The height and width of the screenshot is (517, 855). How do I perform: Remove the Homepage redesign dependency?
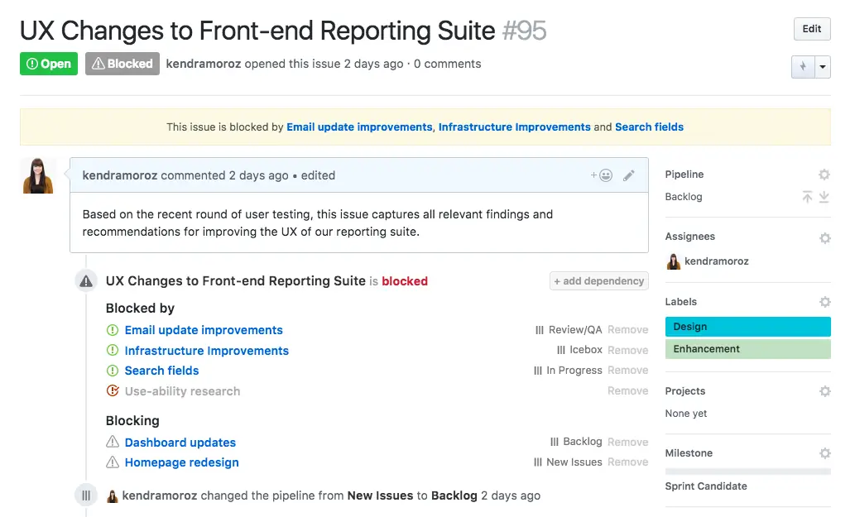click(x=627, y=462)
